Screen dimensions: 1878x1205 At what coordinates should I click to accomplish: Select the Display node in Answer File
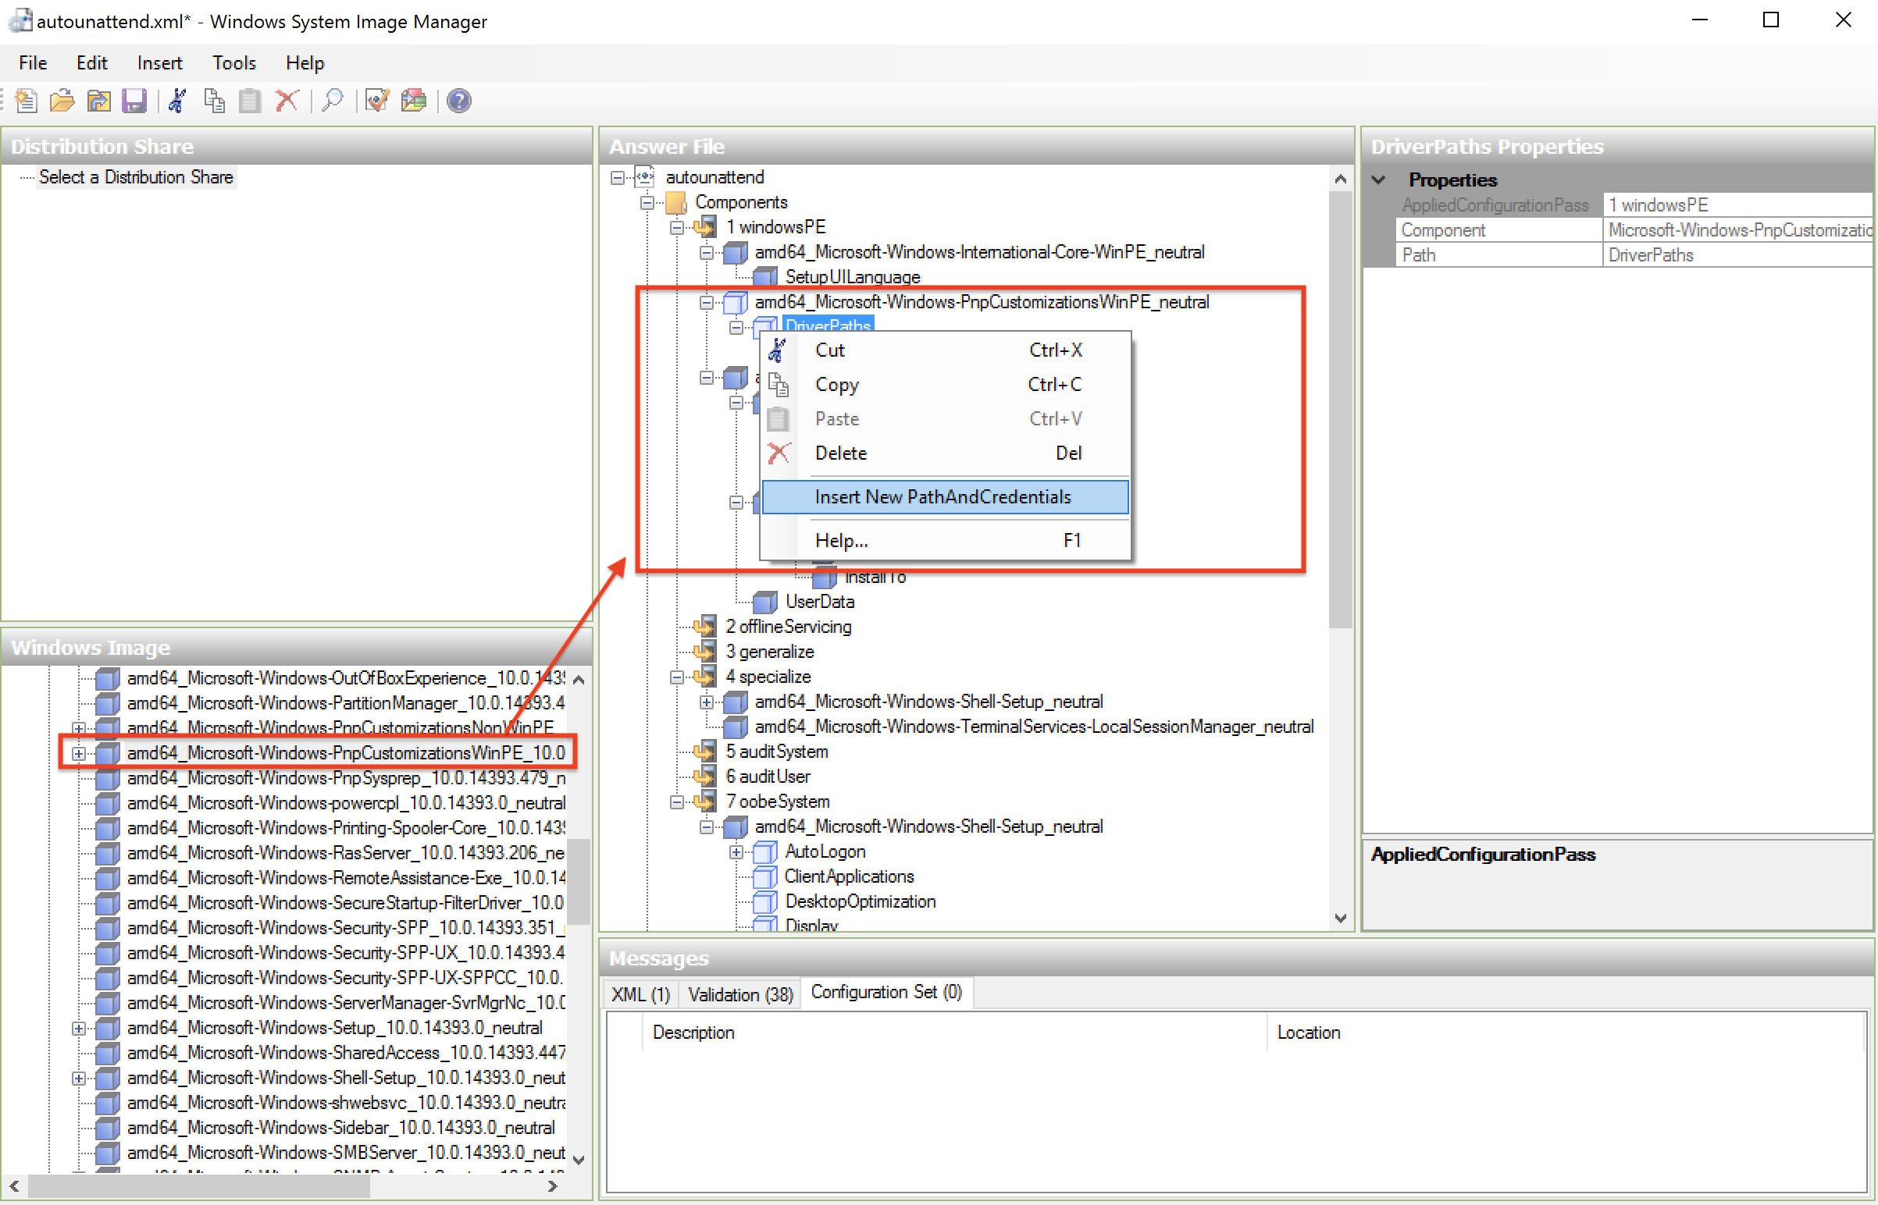pos(811,925)
